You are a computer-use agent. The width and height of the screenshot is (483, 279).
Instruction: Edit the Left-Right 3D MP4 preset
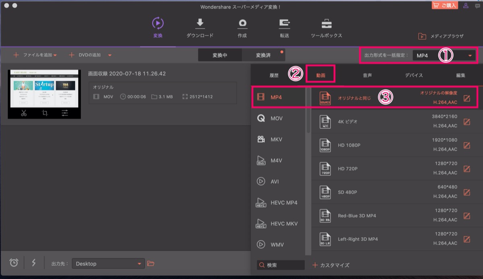[x=467, y=239]
